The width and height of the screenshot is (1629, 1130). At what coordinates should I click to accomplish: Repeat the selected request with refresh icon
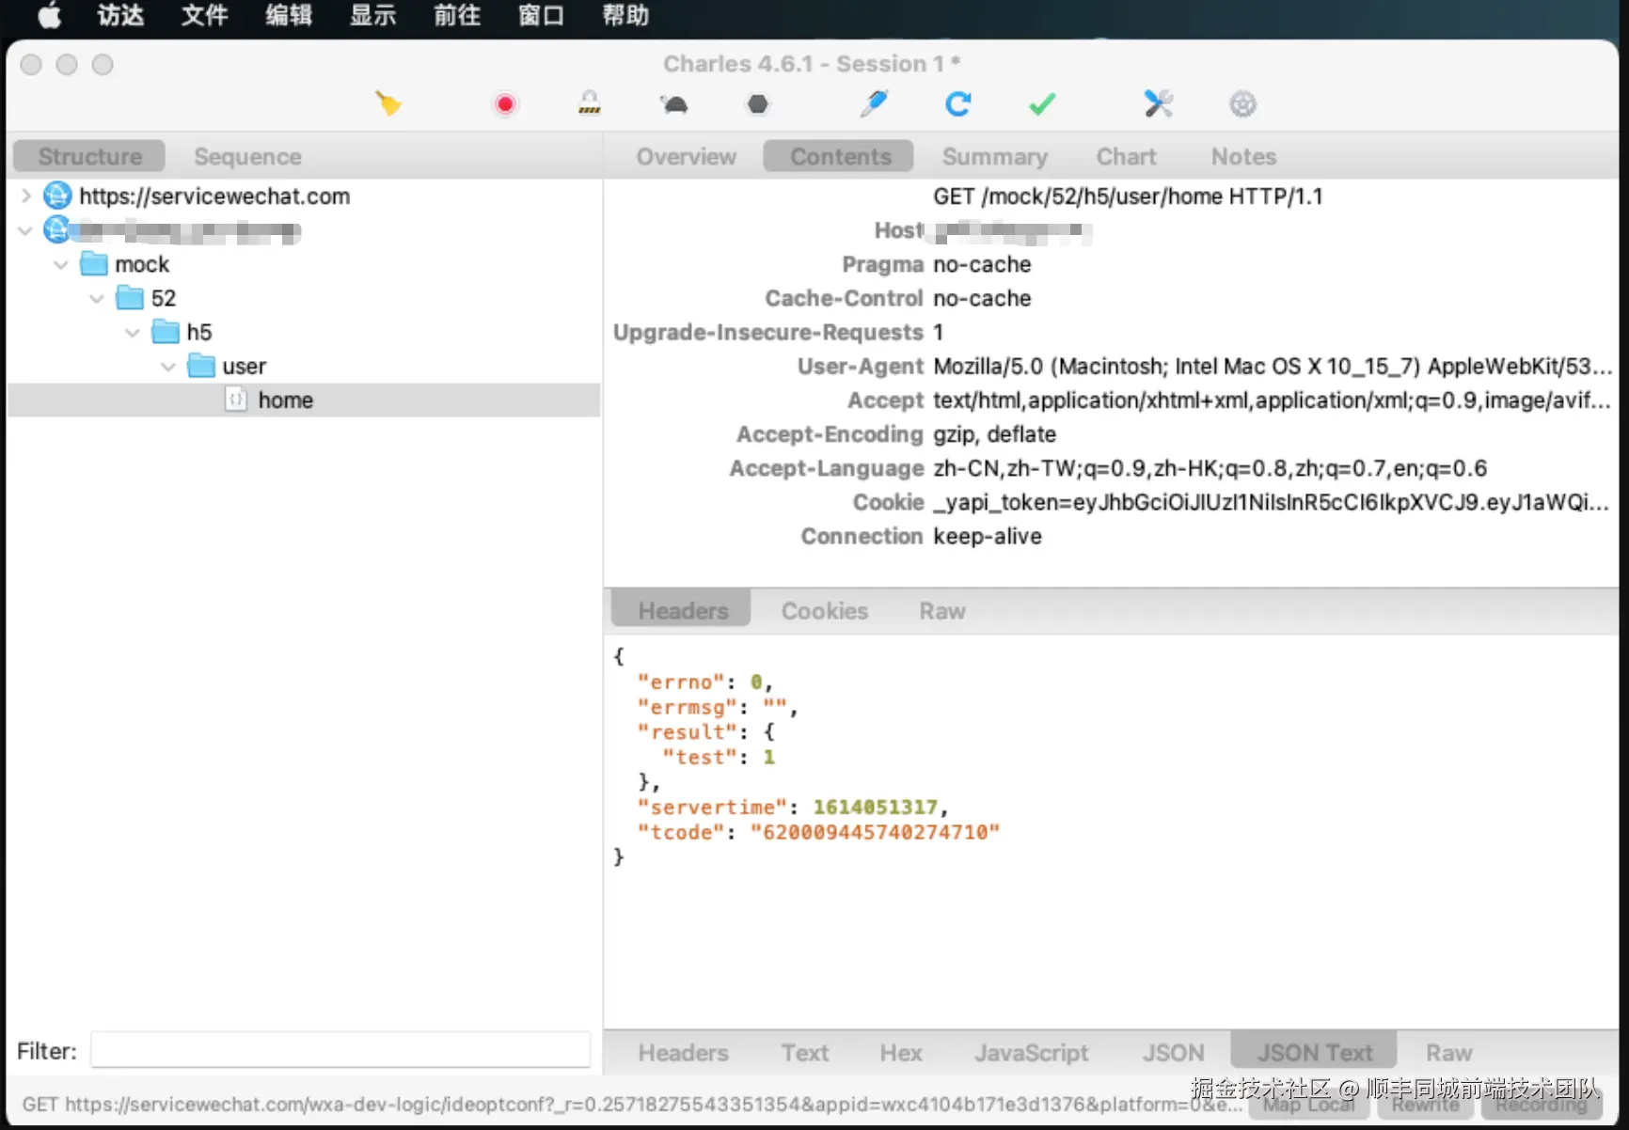point(957,103)
